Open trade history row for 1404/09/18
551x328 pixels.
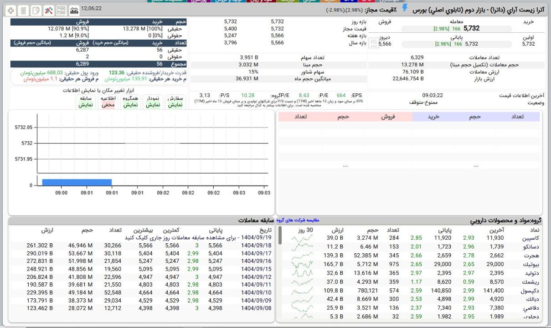click(256, 246)
